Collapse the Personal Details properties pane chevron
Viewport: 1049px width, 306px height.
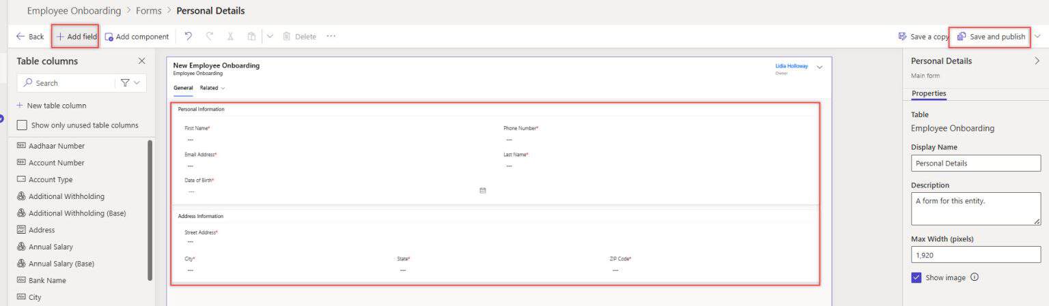click(x=1037, y=61)
